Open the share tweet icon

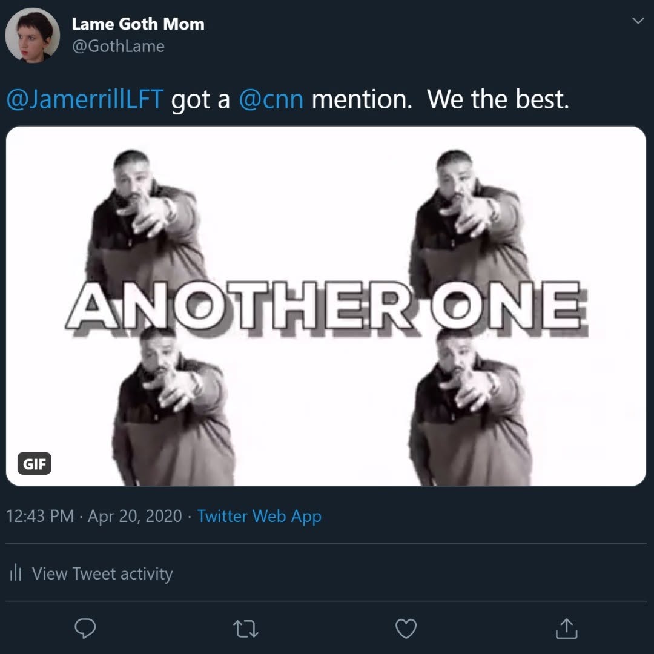point(566,629)
